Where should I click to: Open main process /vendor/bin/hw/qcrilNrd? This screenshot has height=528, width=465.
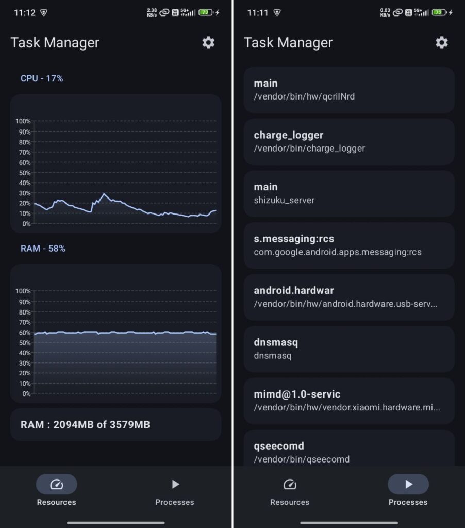349,90
